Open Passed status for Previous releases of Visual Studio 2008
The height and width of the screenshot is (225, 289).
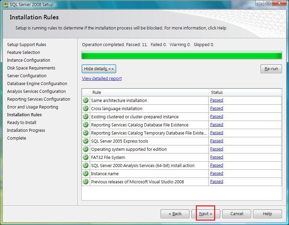pos(216,181)
